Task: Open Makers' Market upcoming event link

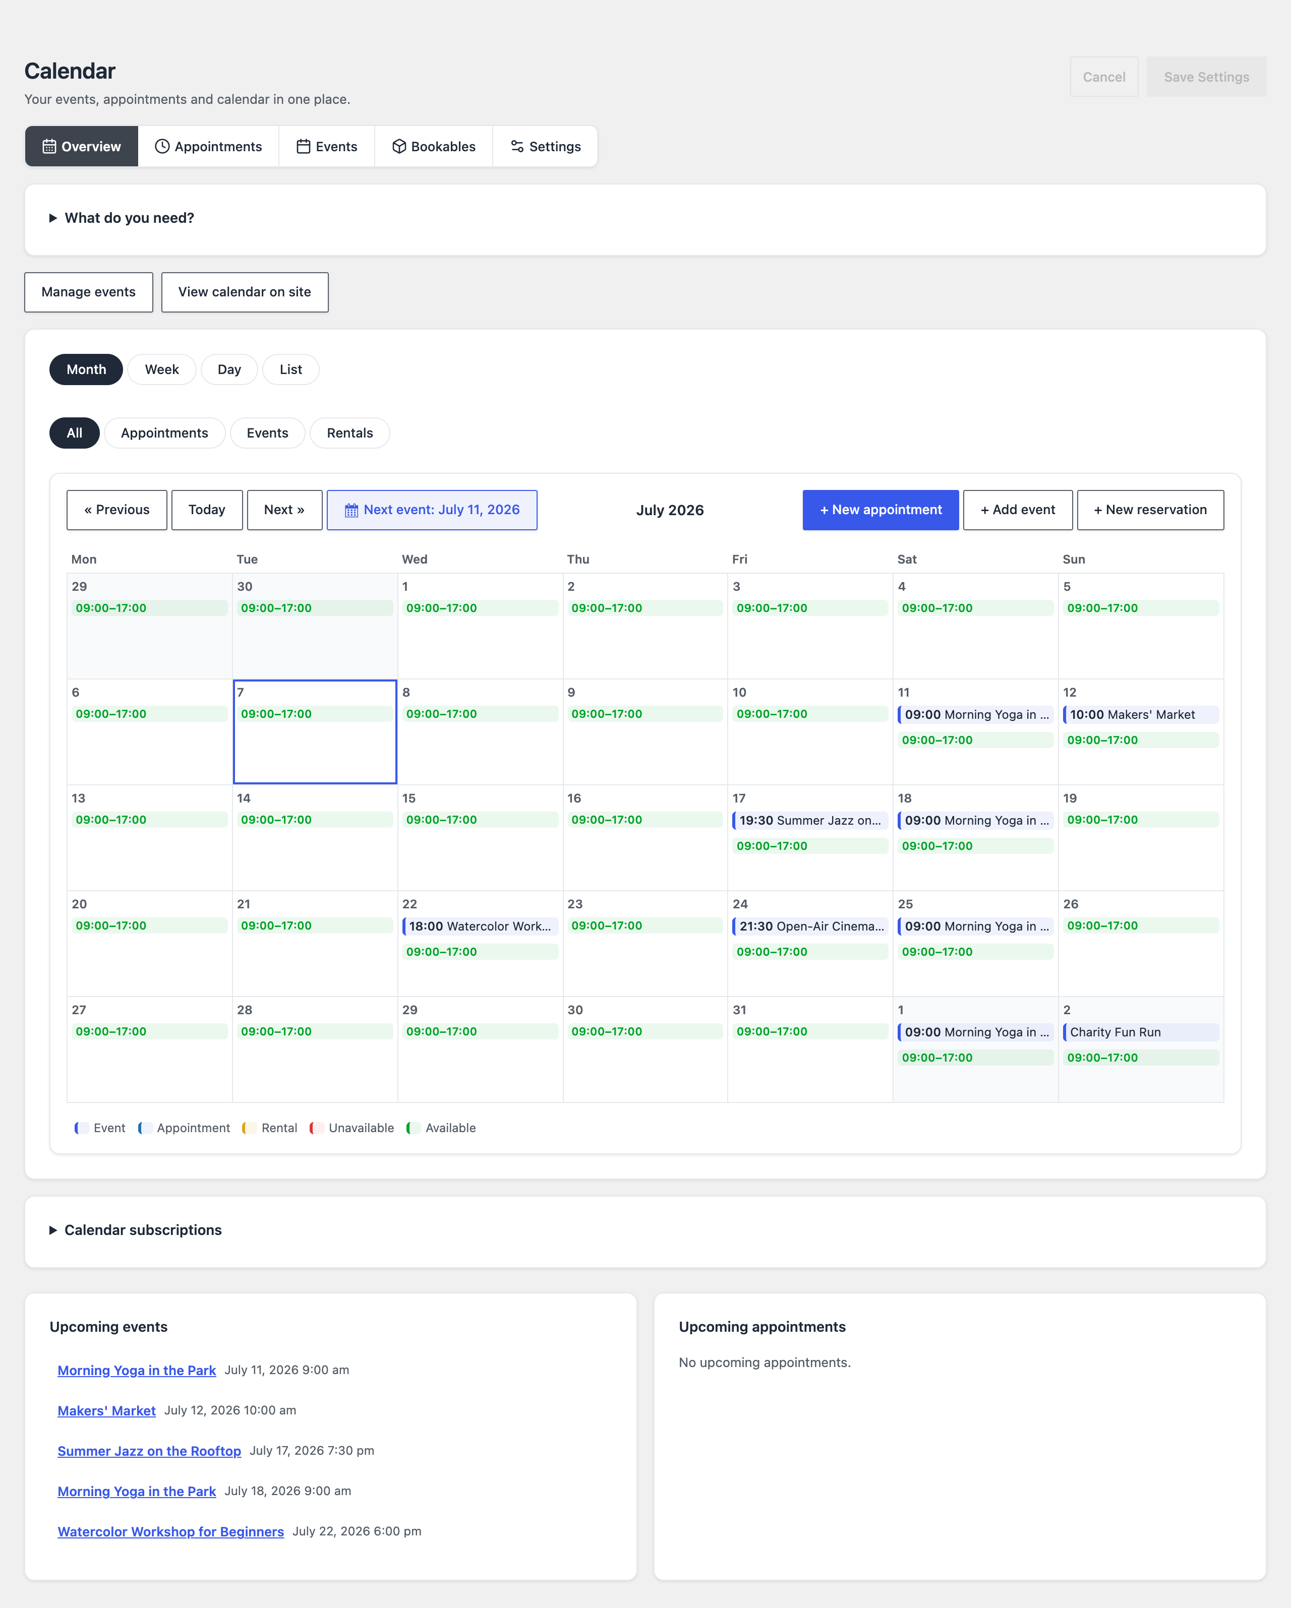Action: point(107,1410)
